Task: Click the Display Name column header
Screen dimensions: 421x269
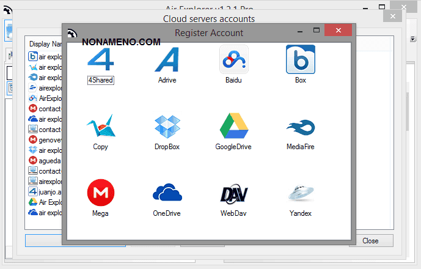Action: tap(45, 44)
